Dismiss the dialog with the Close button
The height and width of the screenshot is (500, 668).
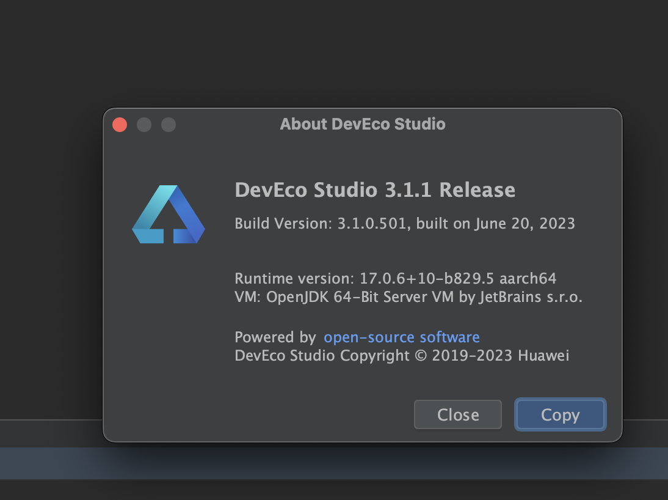(458, 414)
